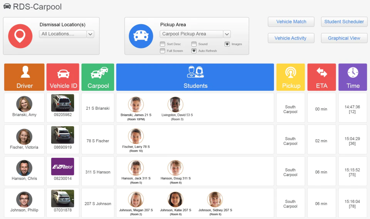Click the All Locations combo box field
Viewport: 370px width, 219px height.
coord(63,34)
